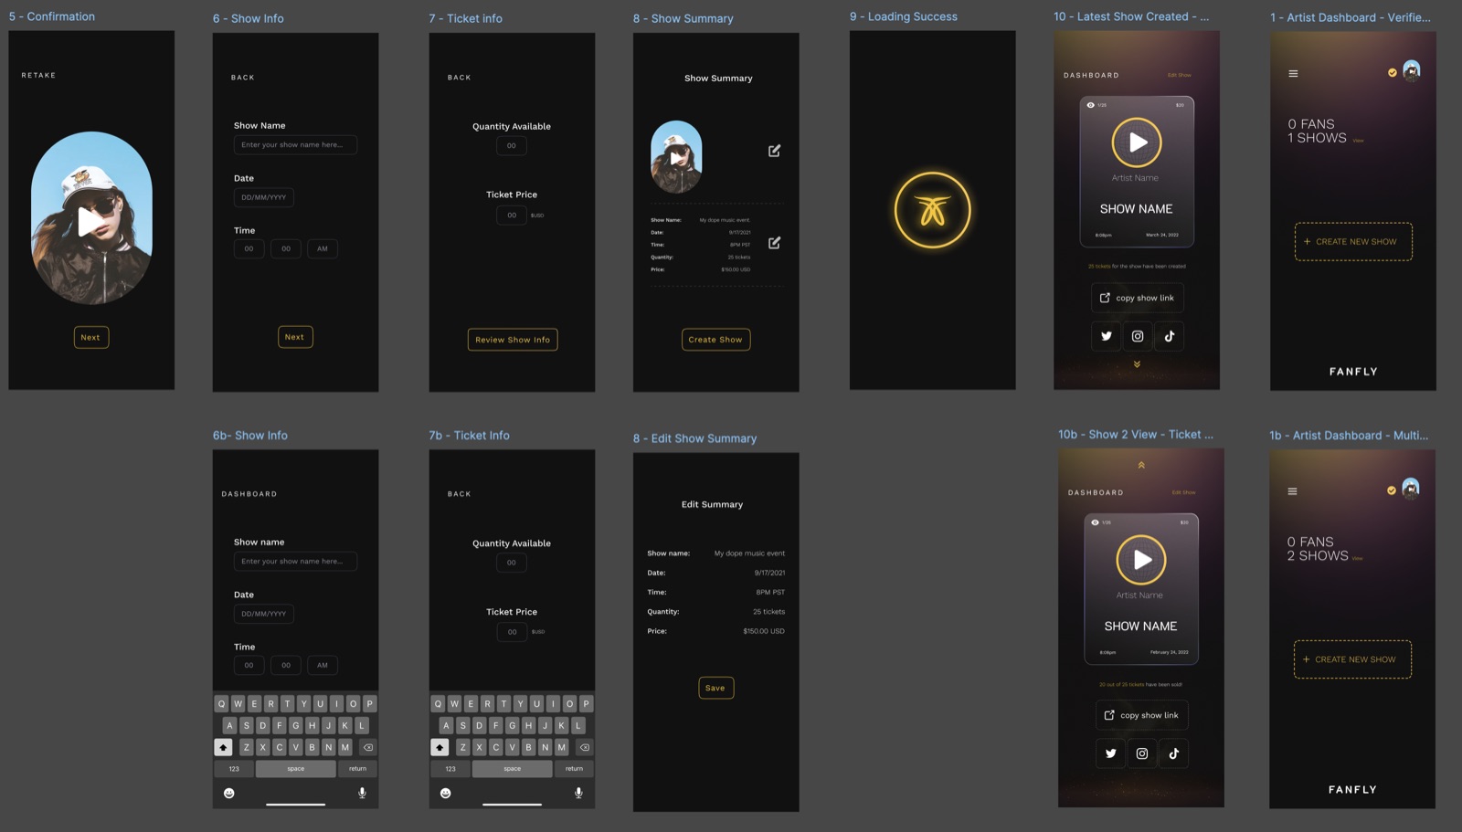The width and height of the screenshot is (1462, 832).
Task: Click Ticket Price field in 7 - Ticket info
Action: point(512,216)
